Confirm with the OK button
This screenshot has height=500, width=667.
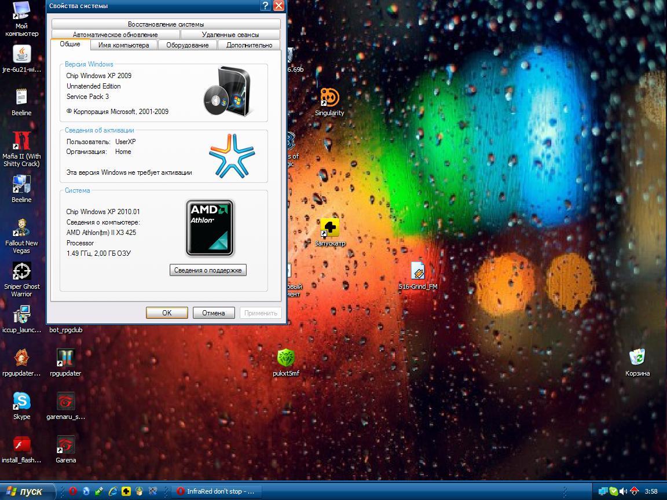[x=167, y=312]
